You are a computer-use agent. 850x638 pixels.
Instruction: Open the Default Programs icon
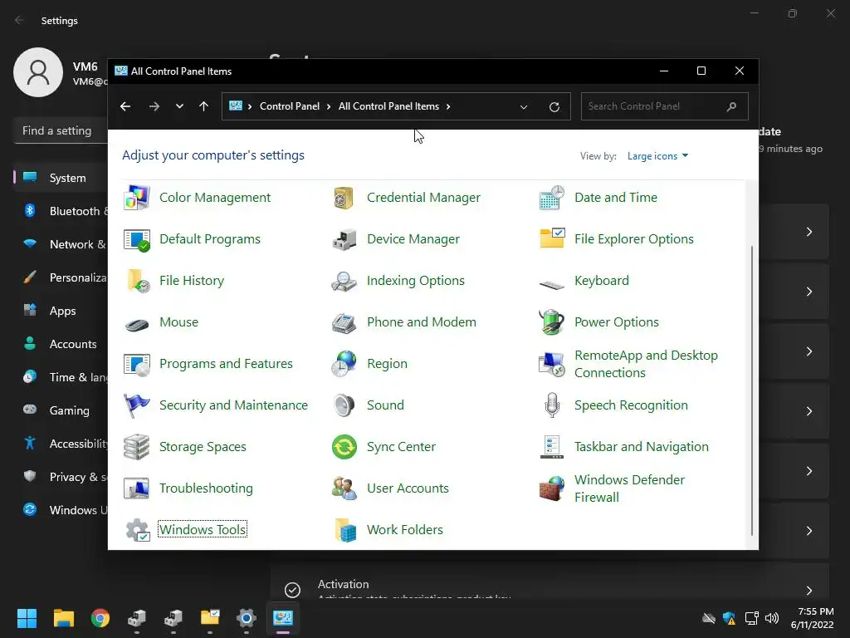coord(137,239)
